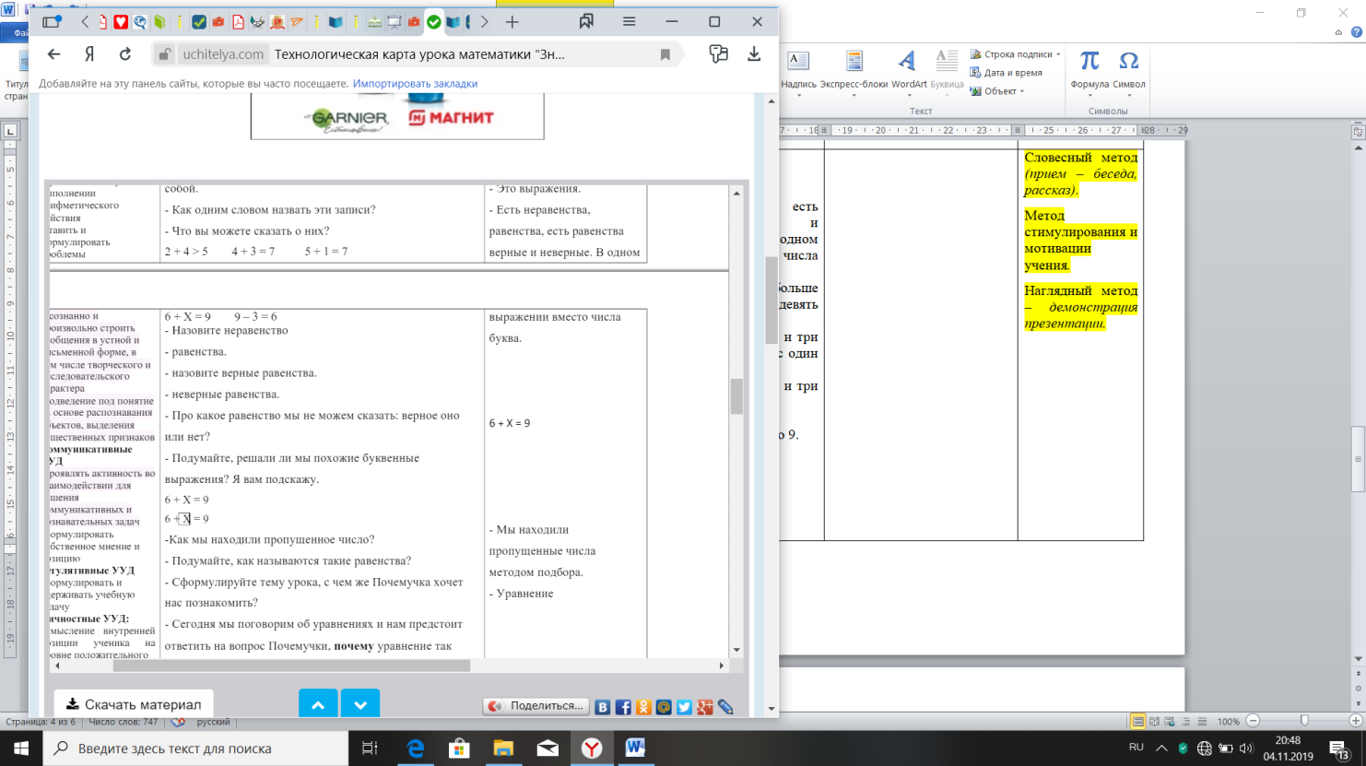The height and width of the screenshot is (766, 1366).
Task: Launch Microsoft Edge from the taskbar
Action: tap(416, 748)
